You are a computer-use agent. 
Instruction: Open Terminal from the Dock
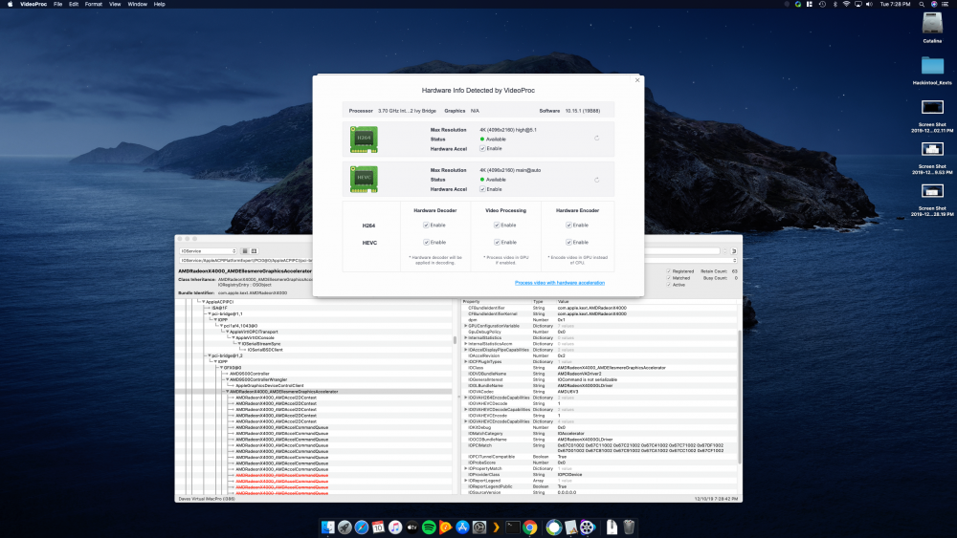(513, 527)
